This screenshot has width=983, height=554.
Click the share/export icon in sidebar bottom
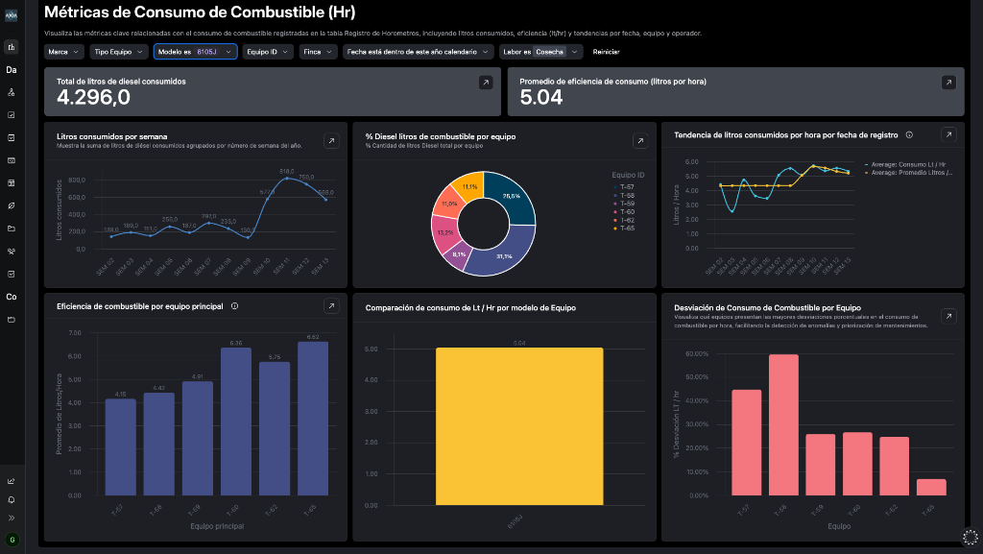coord(12,481)
